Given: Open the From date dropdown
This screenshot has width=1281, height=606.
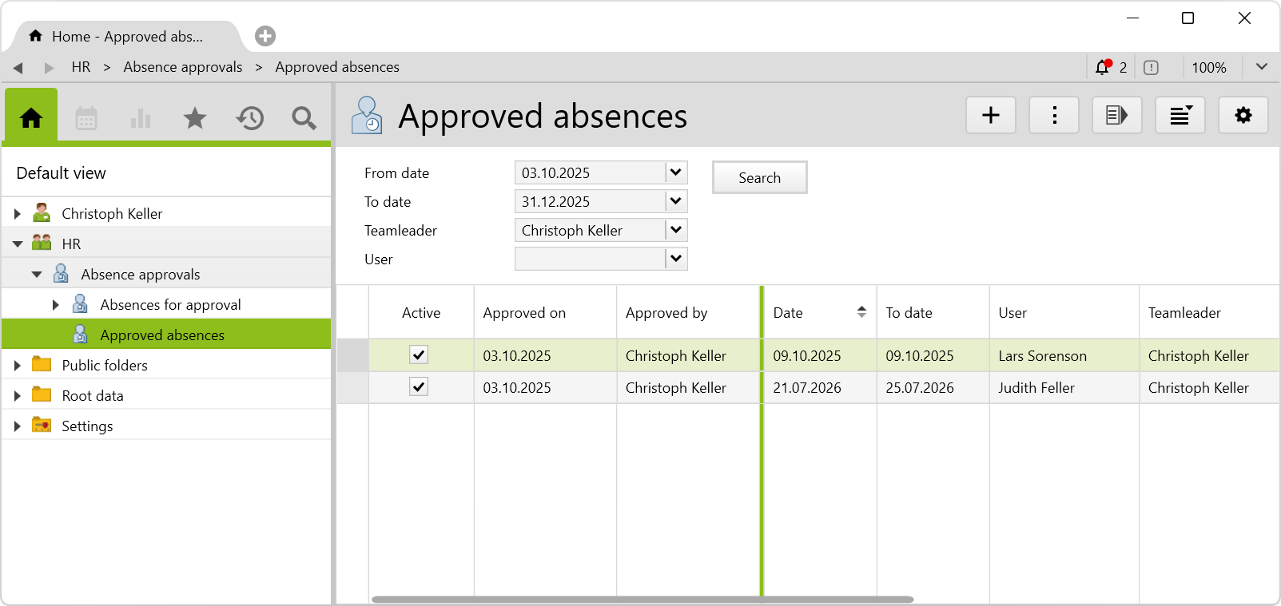Looking at the screenshot, I should coord(676,172).
